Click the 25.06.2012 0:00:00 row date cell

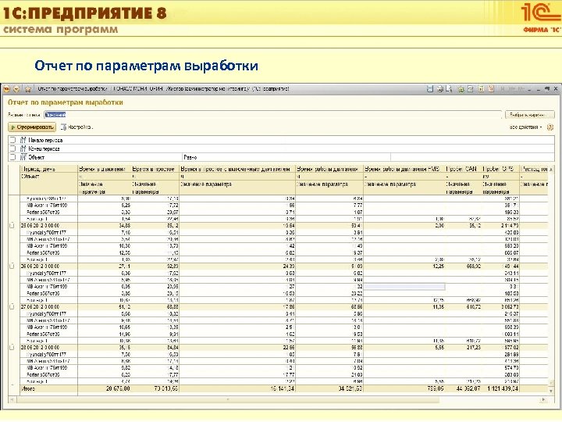[48, 226]
